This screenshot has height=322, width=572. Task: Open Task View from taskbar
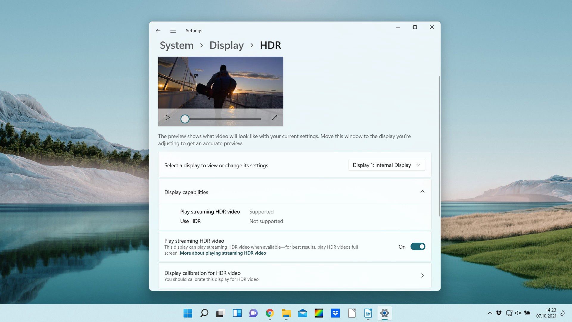pos(221,313)
